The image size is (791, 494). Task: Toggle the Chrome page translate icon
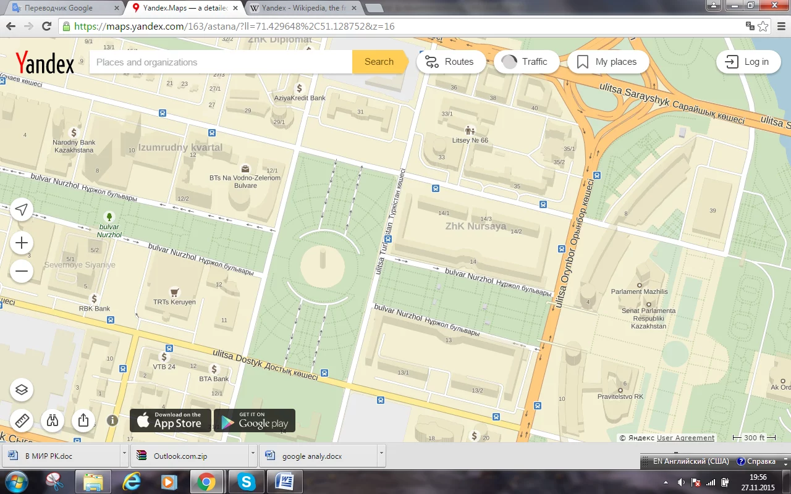click(x=750, y=27)
